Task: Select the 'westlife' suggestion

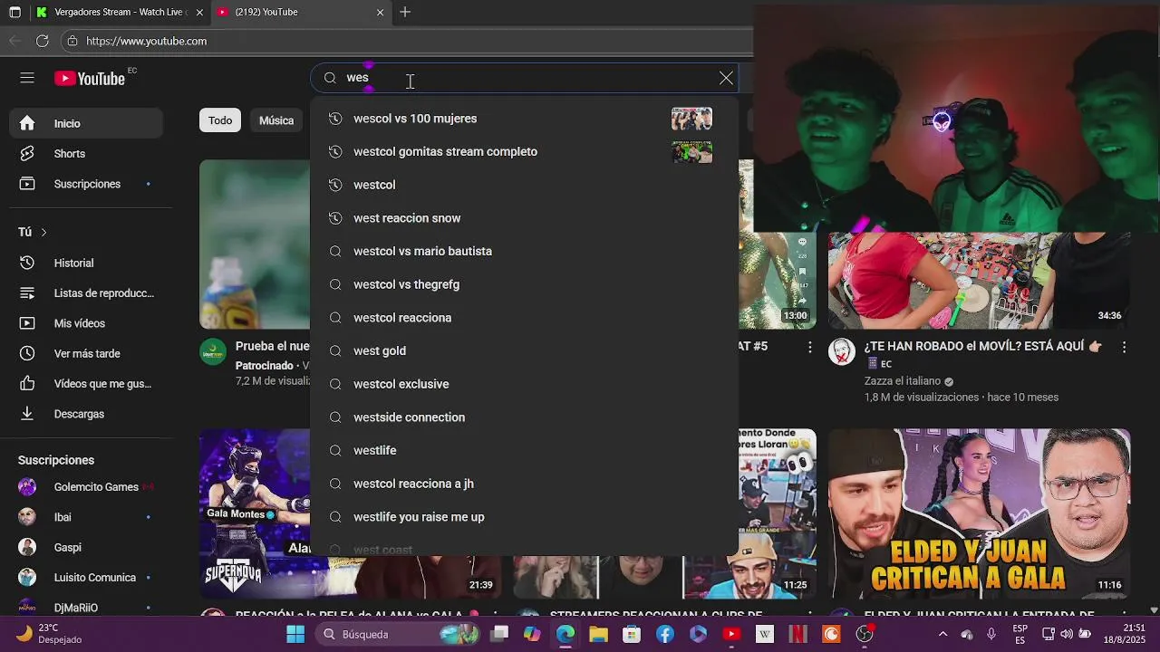Action: pyautogui.click(x=524, y=450)
